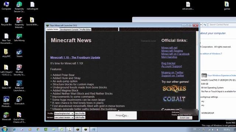The height and width of the screenshot is (132, 236).
Task: Open the Minecraft Realms link
Action: click(172, 51)
